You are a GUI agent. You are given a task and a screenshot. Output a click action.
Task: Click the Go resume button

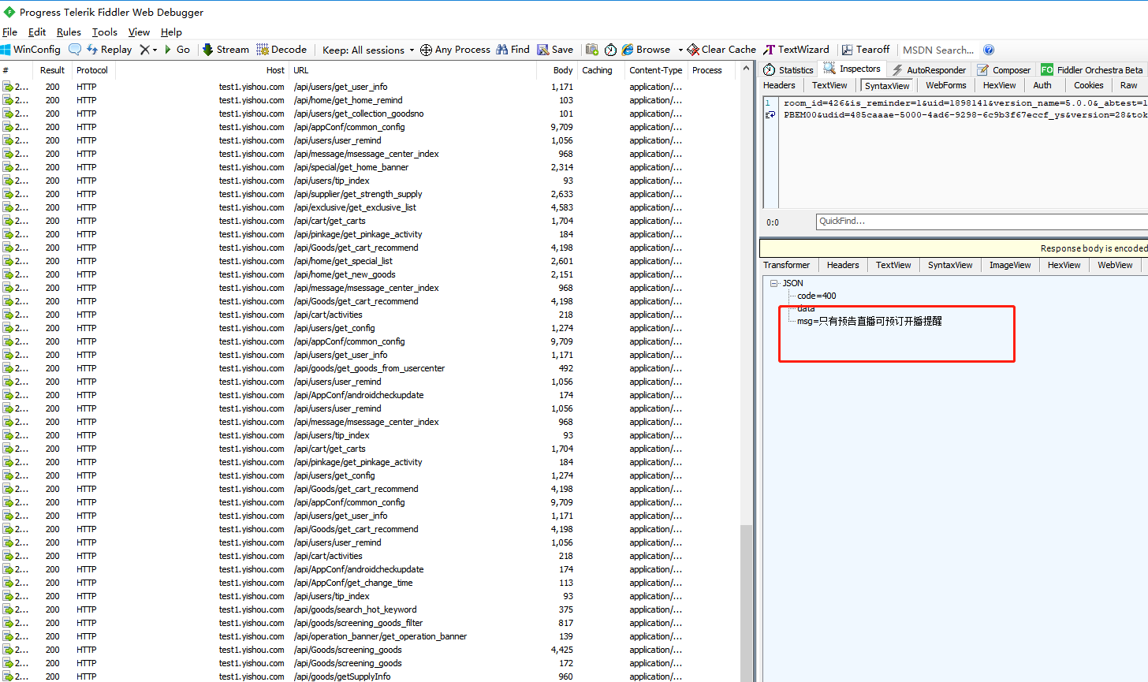(x=177, y=50)
